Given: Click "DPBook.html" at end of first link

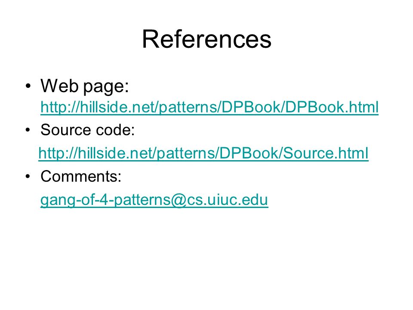Looking at the screenshot, I should tap(332, 107).
